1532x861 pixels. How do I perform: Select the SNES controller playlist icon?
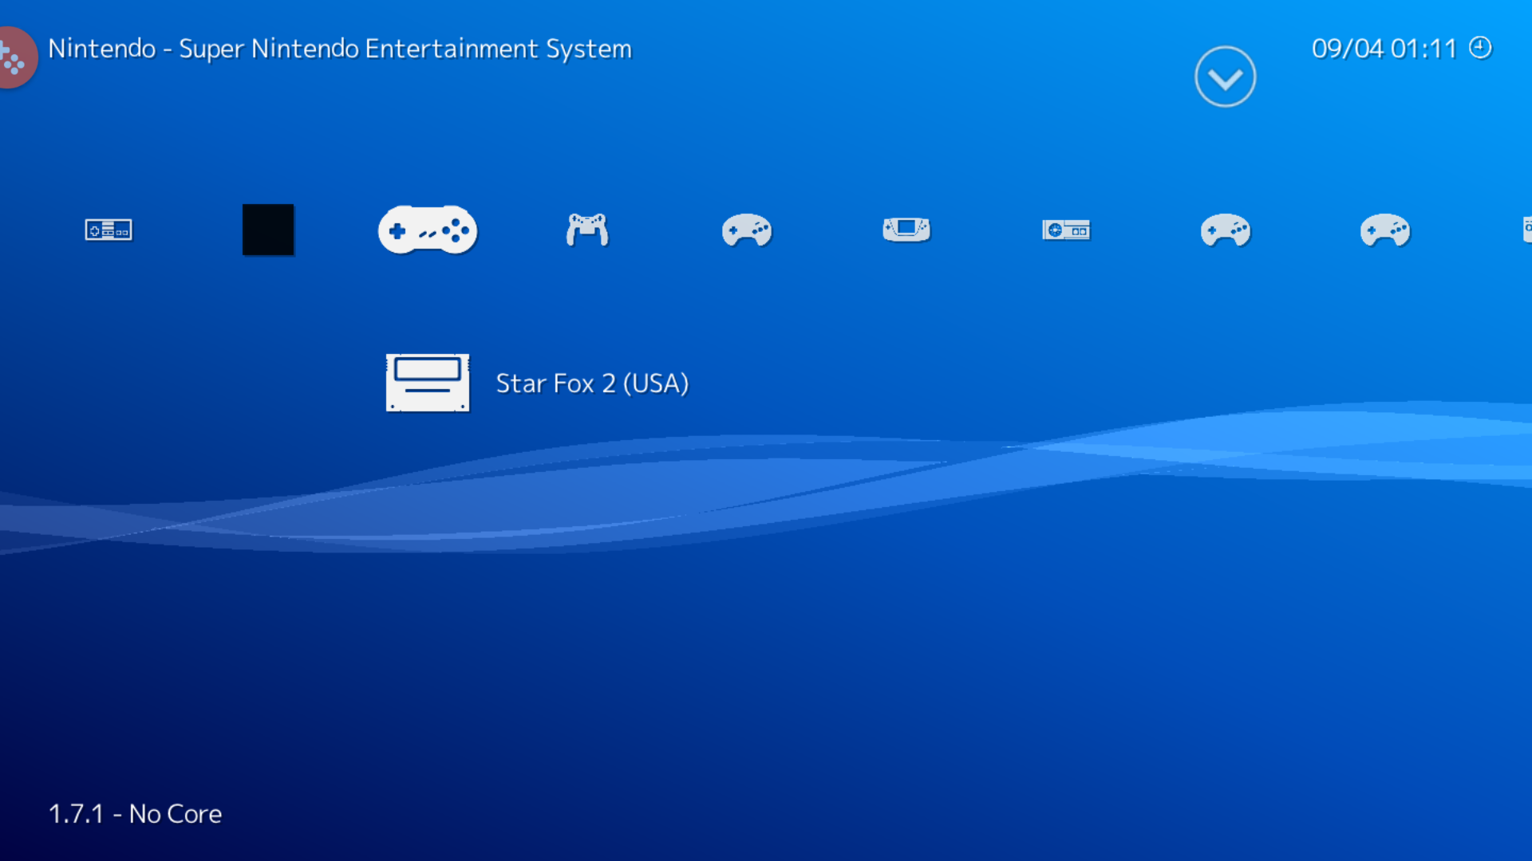pos(428,230)
